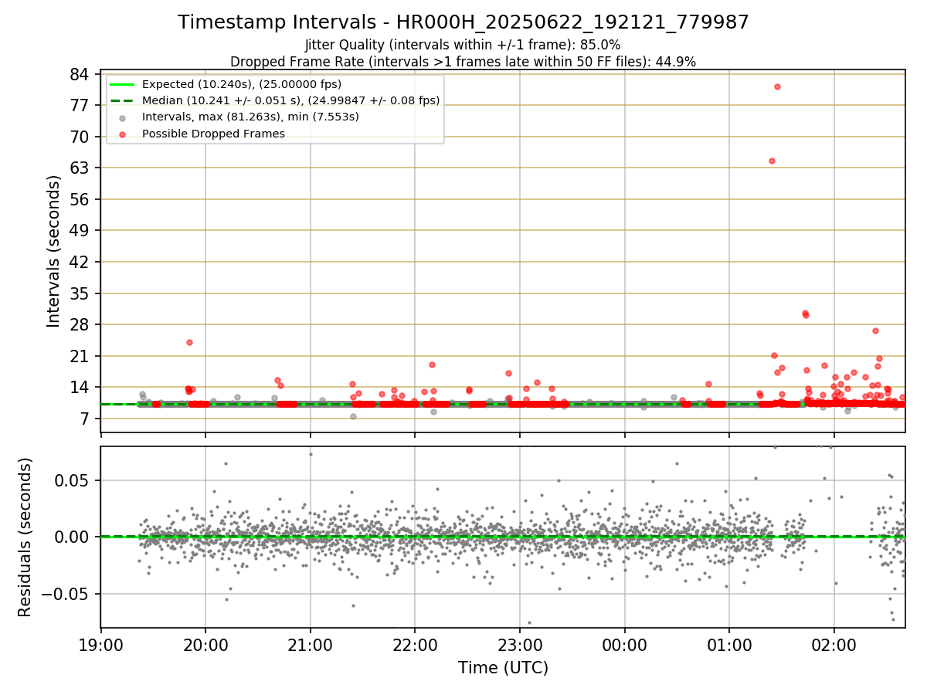Click the Intervals max/min legend entry
927x695 pixels.
click(x=250, y=117)
